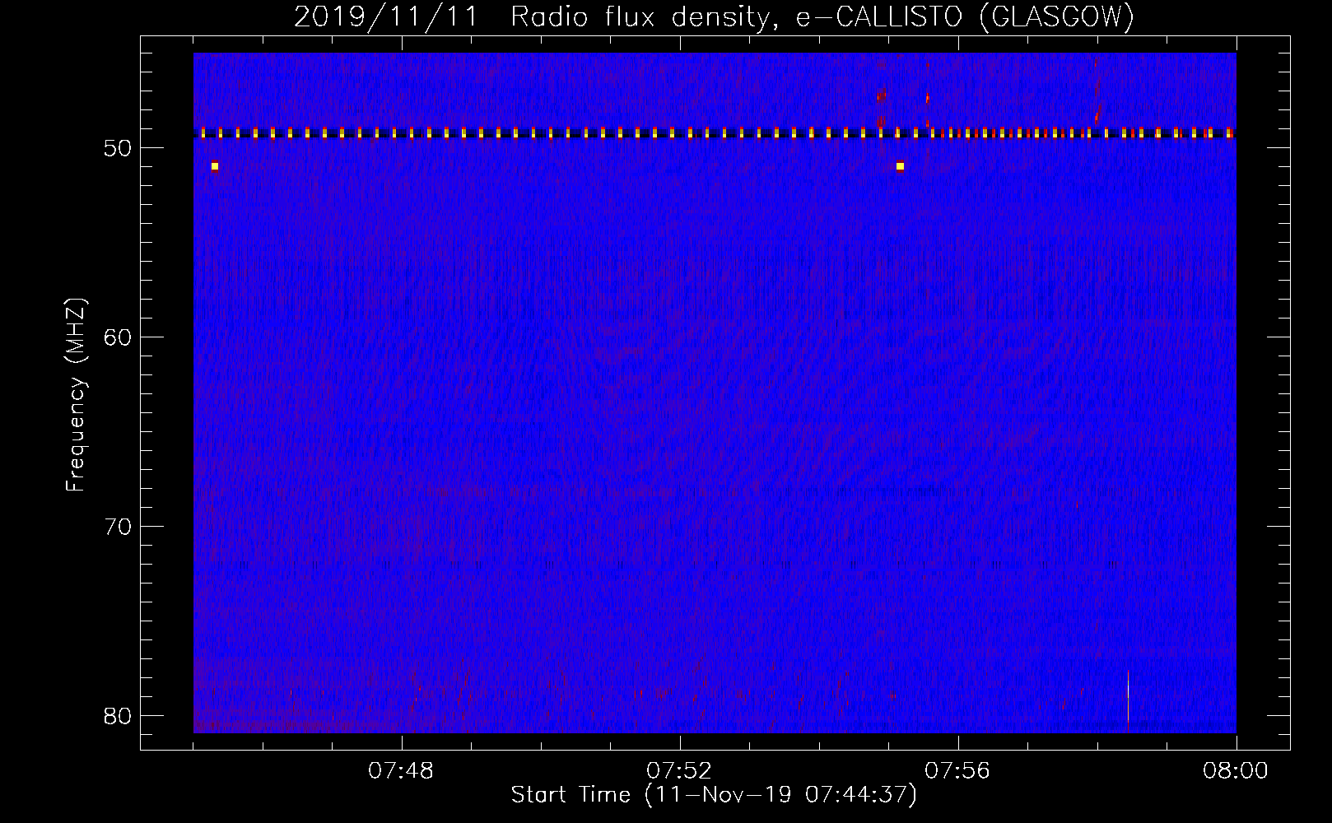Click the yellow marker square near 07:45
Image resolution: width=1332 pixels, height=823 pixels.
[215, 165]
